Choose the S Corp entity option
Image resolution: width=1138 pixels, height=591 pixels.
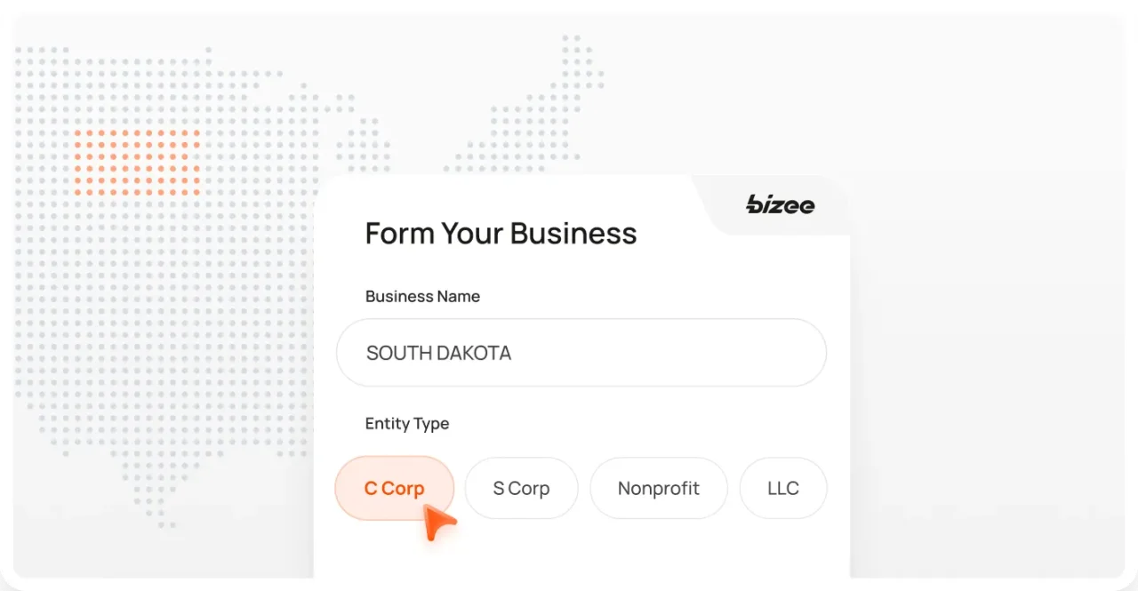click(521, 488)
